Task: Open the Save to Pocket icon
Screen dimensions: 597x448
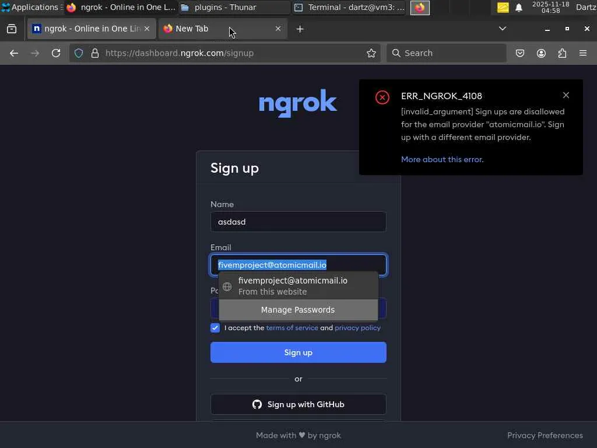Action: (519, 53)
